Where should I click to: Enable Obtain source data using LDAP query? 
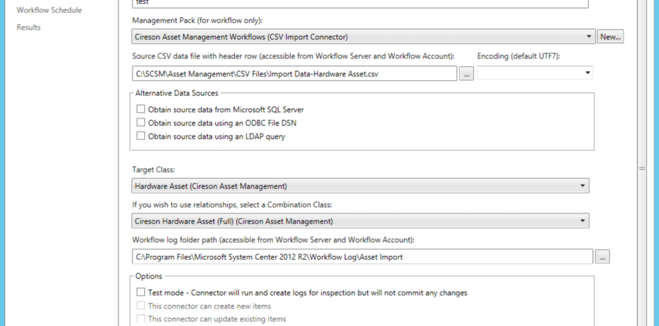[141, 136]
